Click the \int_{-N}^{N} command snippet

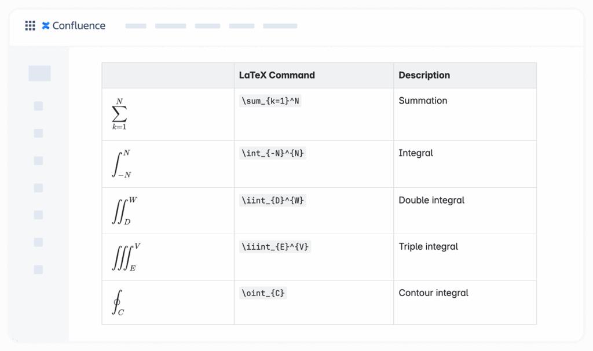tap(273, 153)
